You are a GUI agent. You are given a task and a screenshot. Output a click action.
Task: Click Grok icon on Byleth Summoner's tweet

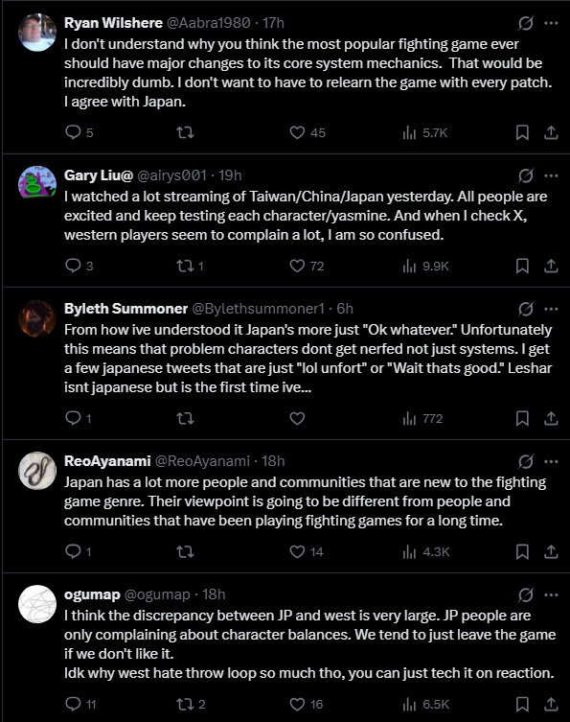point(525,309)
